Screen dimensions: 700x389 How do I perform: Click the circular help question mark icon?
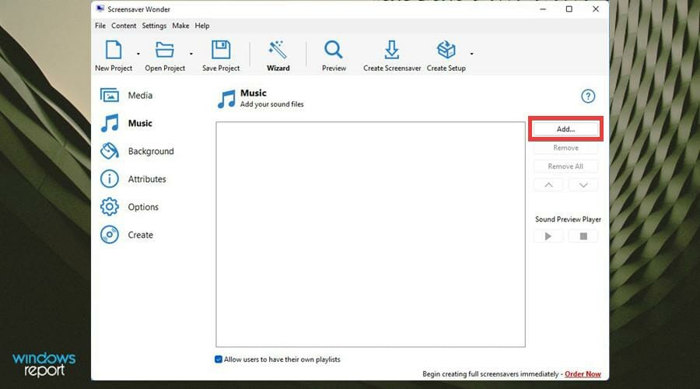[588, 96]
